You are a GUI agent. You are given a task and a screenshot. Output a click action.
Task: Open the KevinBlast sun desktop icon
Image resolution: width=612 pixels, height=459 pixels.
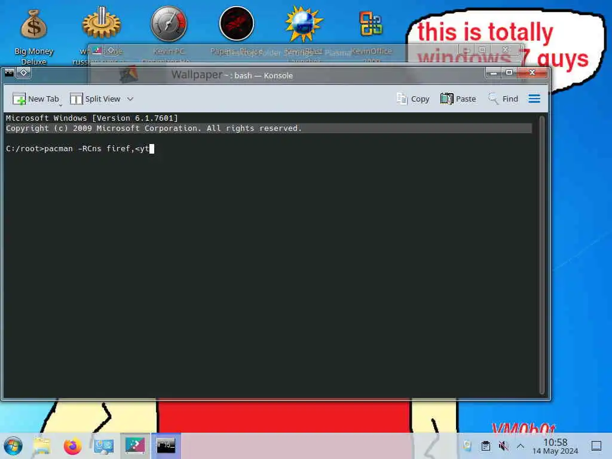pyautogui.click(x=304, y=24)
